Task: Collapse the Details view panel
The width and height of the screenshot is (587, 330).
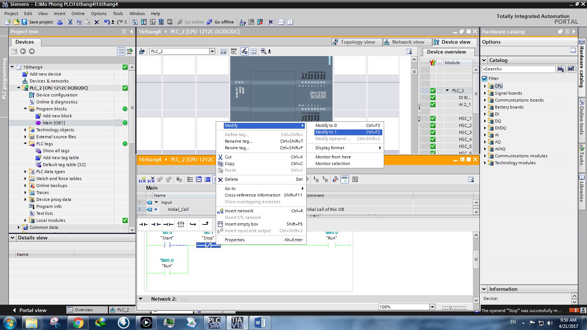Action: [x=13, y=238]
